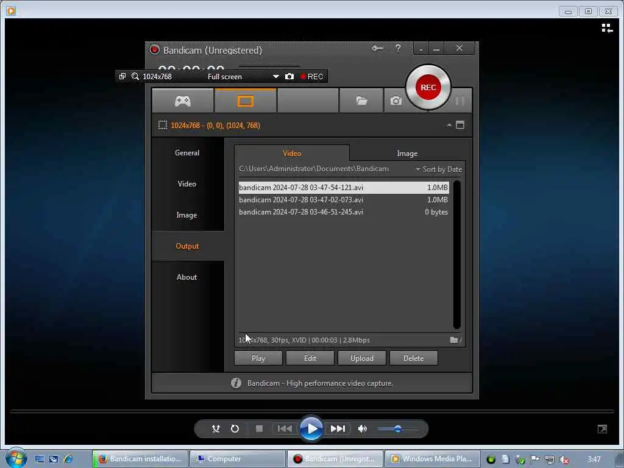Click the output path C:\Users\Administrator\Documents\Bandicam

pos(314,169)
